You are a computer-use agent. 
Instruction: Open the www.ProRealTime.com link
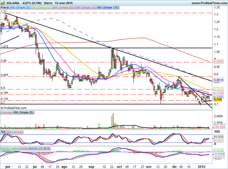[209, 3]
